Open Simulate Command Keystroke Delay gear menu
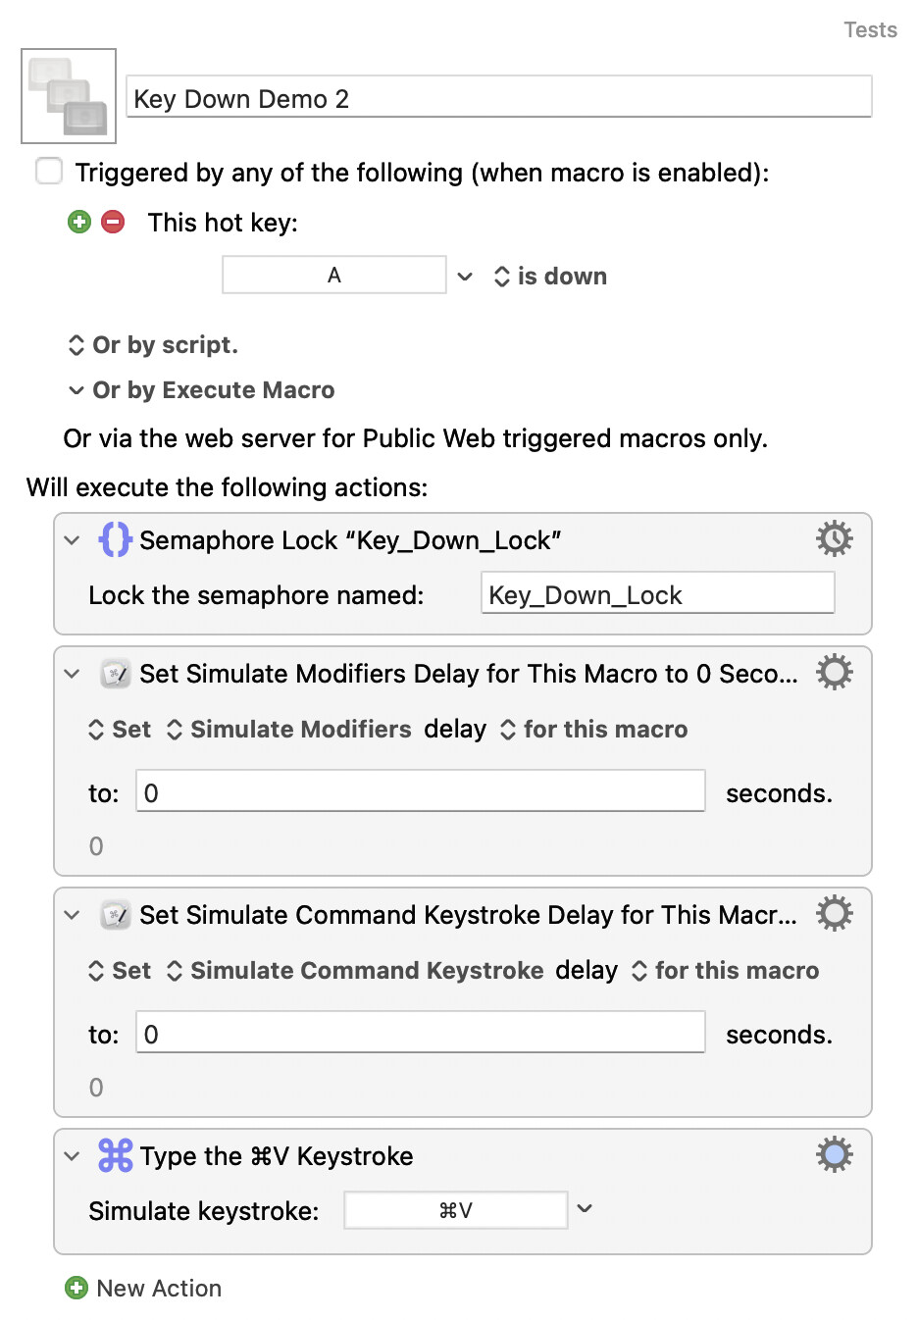 834,913
